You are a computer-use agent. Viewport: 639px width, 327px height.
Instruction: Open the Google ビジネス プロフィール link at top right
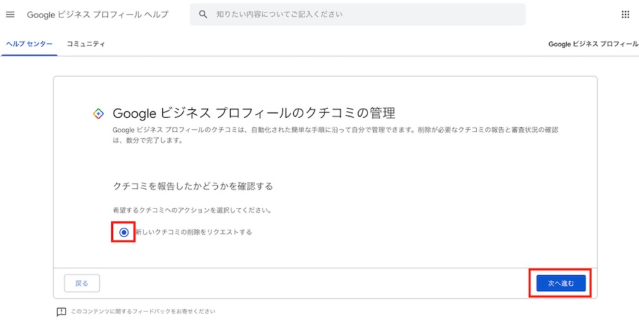click(x=593, y=44)
